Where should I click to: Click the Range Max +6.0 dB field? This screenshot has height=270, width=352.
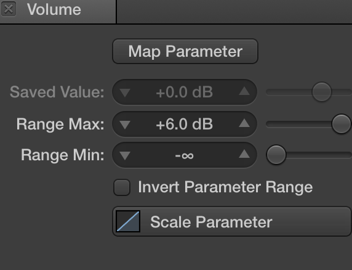[185, 124]
